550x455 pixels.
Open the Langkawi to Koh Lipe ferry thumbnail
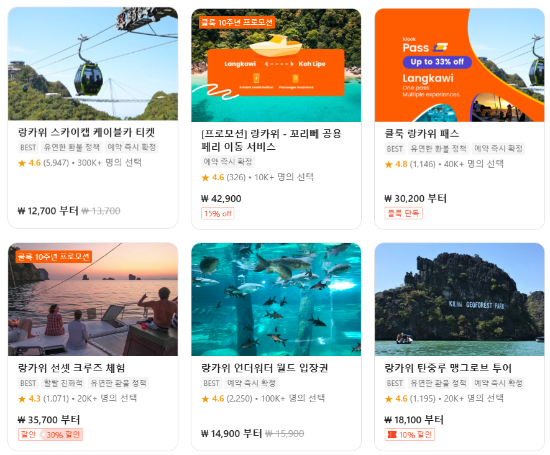[x=276, y=65]
